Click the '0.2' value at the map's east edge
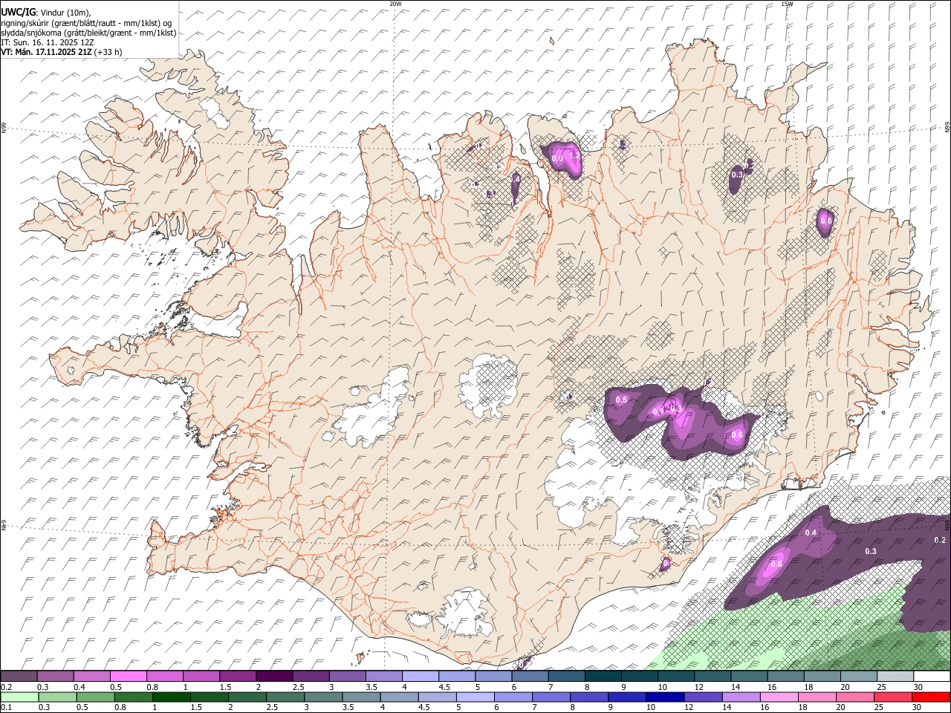Screen dimensions: 951x713 pos(940,540)
